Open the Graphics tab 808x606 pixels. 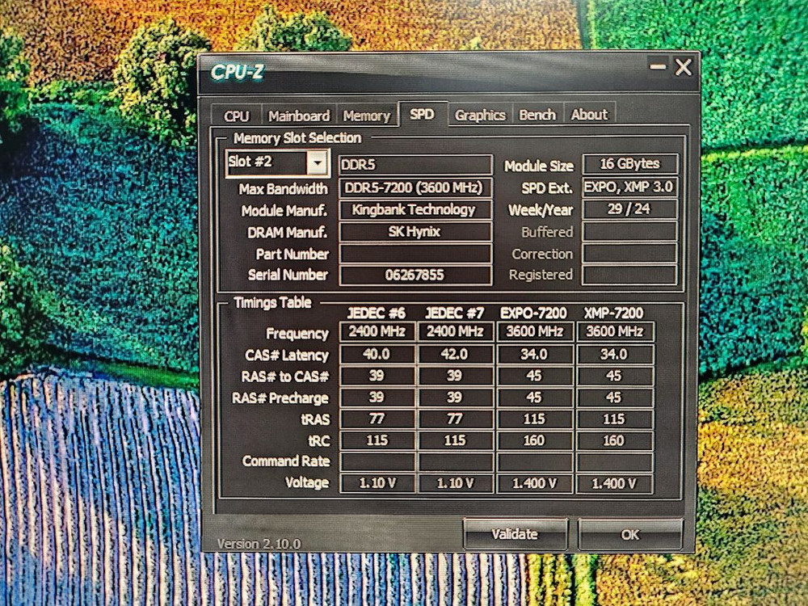pyautogui.click(x=480, y=115)
